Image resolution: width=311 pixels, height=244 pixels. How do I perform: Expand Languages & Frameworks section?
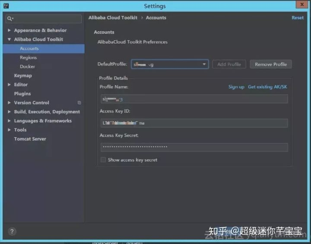[x=9, y=121]
